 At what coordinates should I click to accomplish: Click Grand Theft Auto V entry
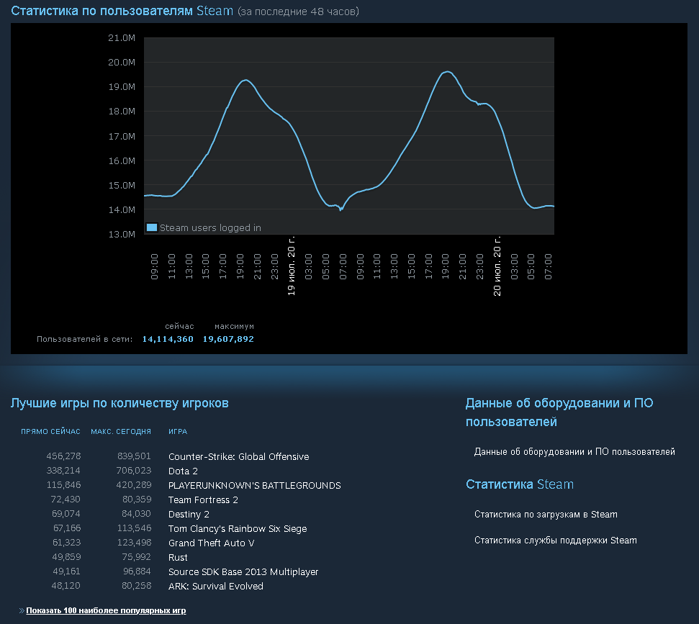tap(212, 543)
